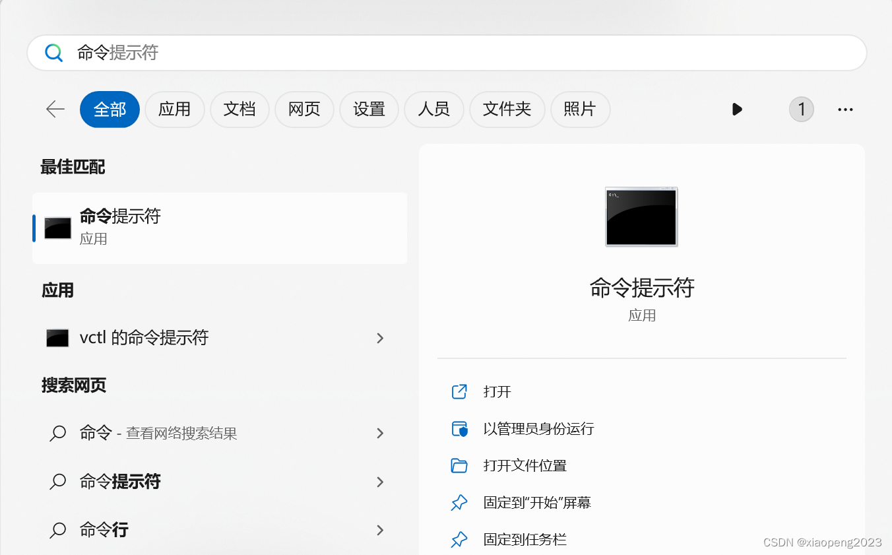
Task: Click search icon beside web suggestion 命令提示符
Action: (58, 482)
